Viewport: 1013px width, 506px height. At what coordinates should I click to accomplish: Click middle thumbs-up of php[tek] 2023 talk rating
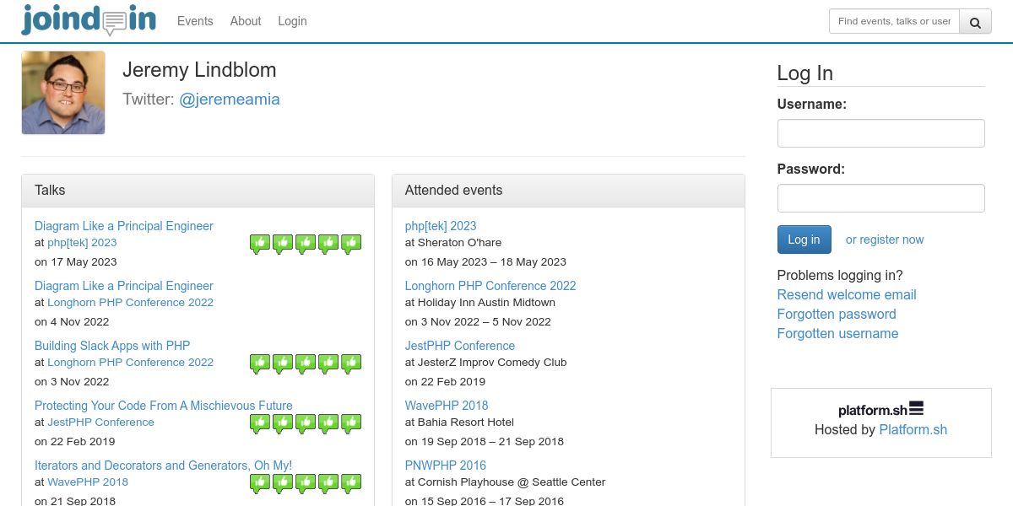pyautogui.click(x=306, y=244)
